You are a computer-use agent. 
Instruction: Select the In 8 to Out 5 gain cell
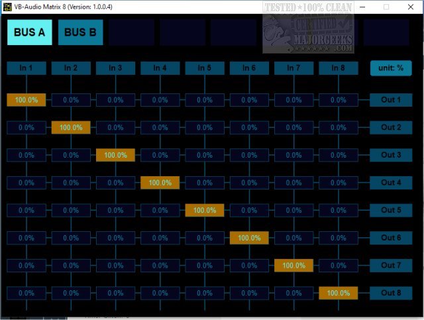click(339, 210)
